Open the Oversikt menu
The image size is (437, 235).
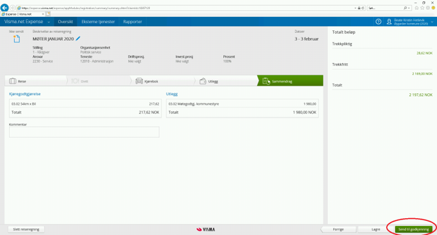pos(65,22)
